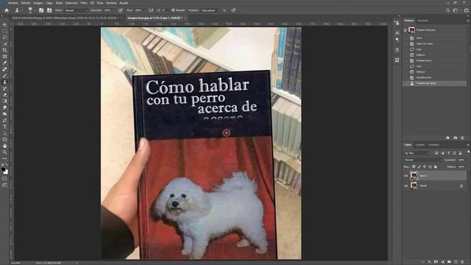Select the Zoom tool
Image resolution: width=471 pixels, height=265 pixels.
point(4,152)
